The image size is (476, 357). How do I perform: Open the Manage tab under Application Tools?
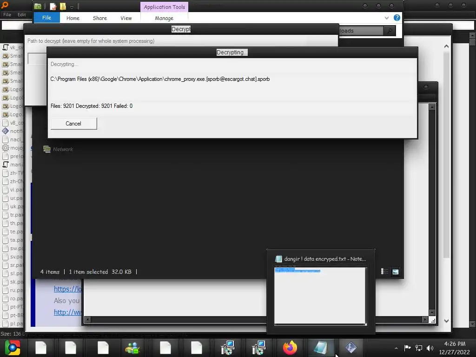(x=164, y=18)
